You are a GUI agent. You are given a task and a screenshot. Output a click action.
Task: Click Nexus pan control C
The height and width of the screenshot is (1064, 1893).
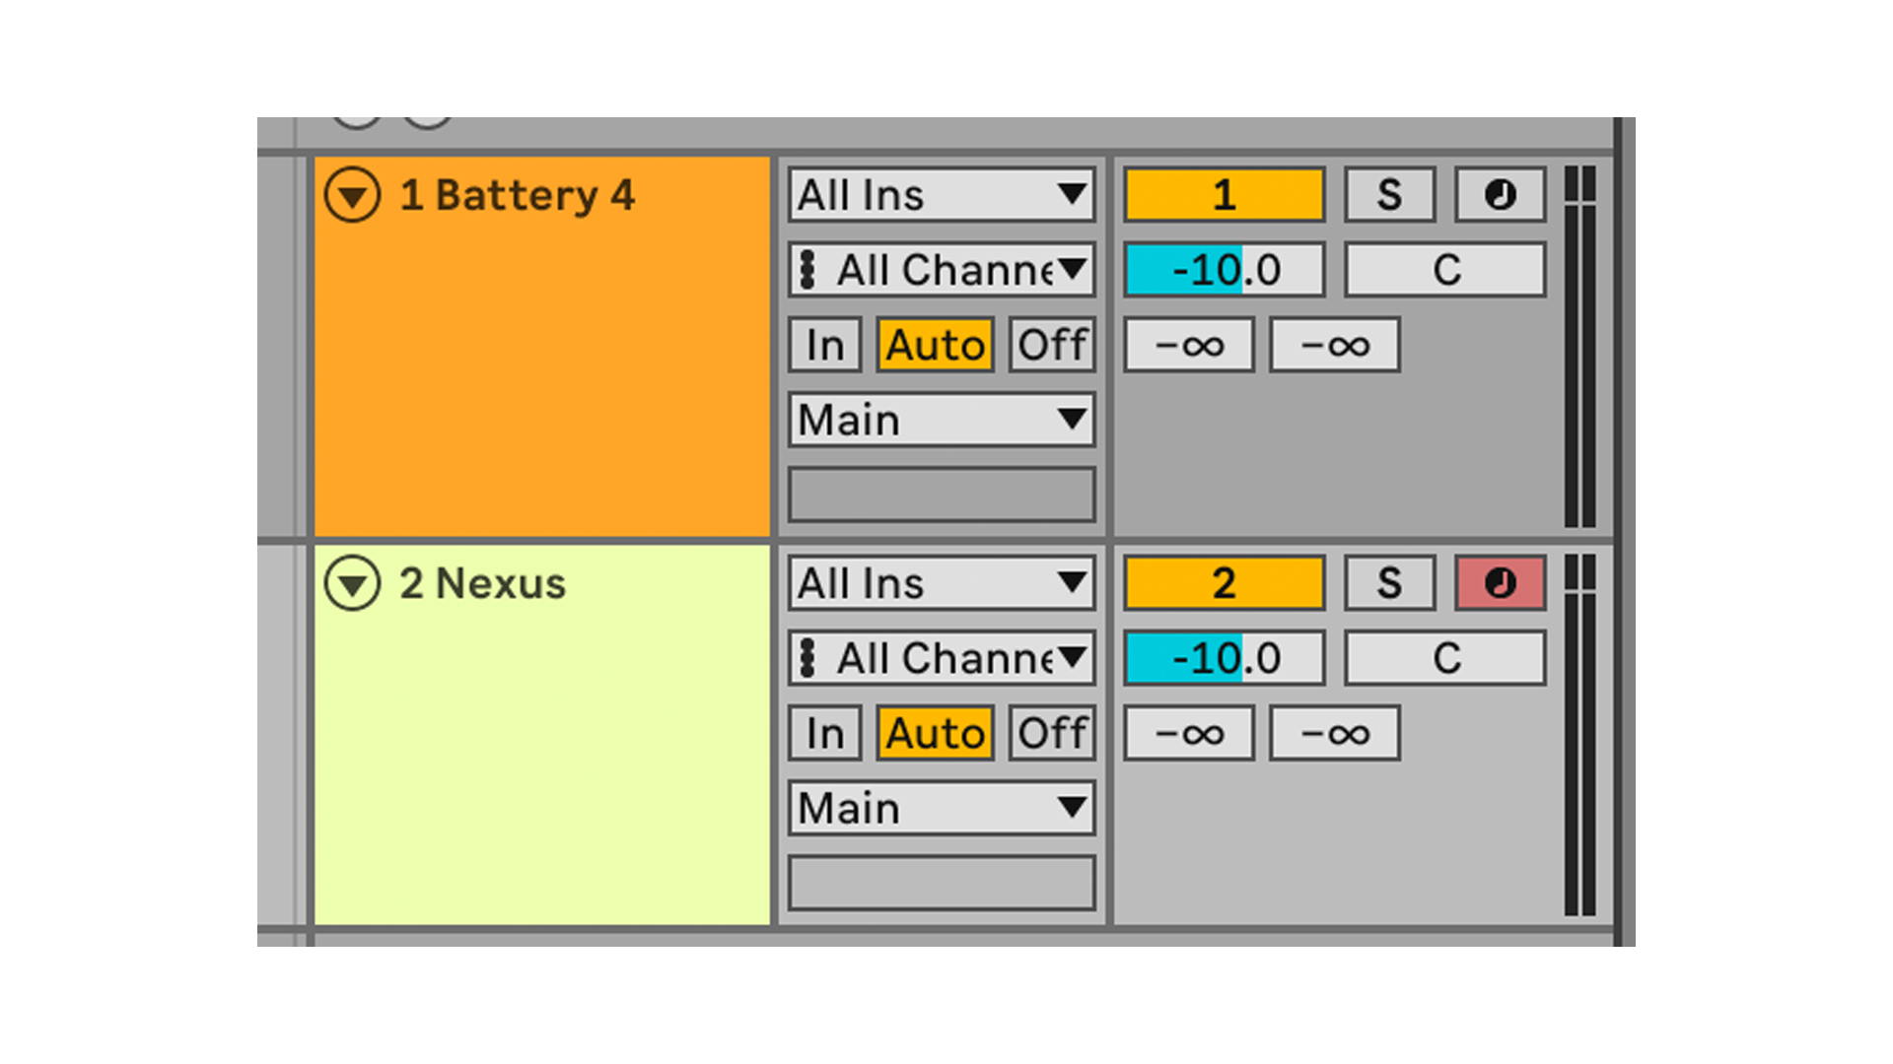(x=1445, y=657)
